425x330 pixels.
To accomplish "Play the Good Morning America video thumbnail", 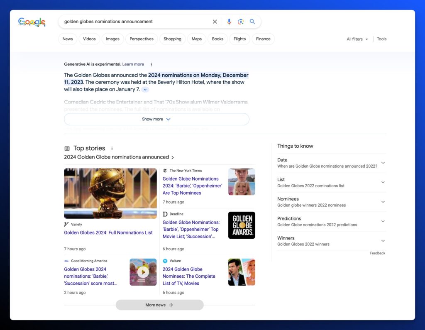I will pyautogui.click(x=143, y=272).
